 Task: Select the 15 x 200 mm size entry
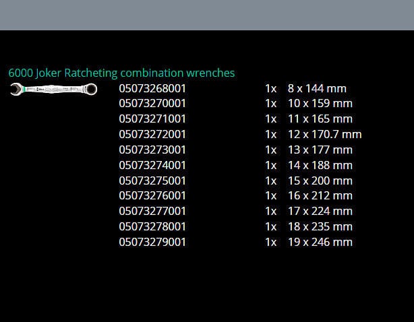click(x=320, y=181)
